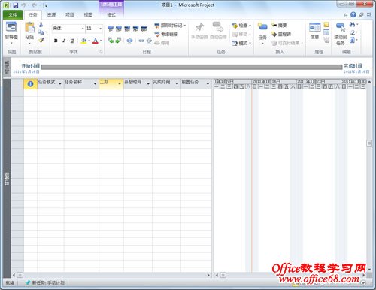Mark task 25% complete
The height and width of the screenshot is (290, 376).
[119, 29]
